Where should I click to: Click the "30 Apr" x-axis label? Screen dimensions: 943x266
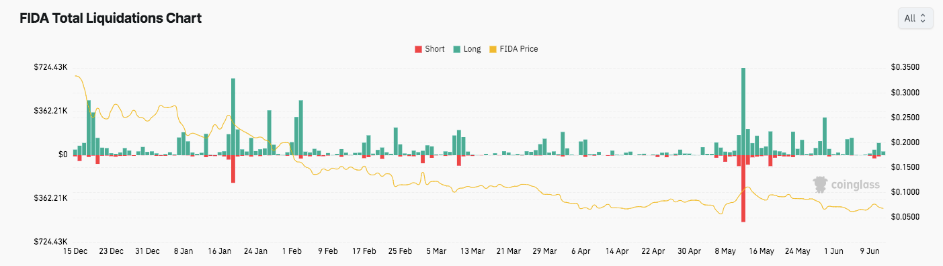pos(690,251)
